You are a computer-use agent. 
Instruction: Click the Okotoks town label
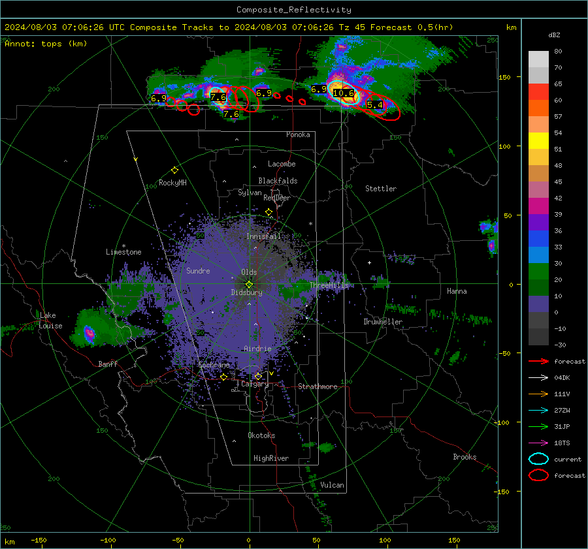[261, 435]
